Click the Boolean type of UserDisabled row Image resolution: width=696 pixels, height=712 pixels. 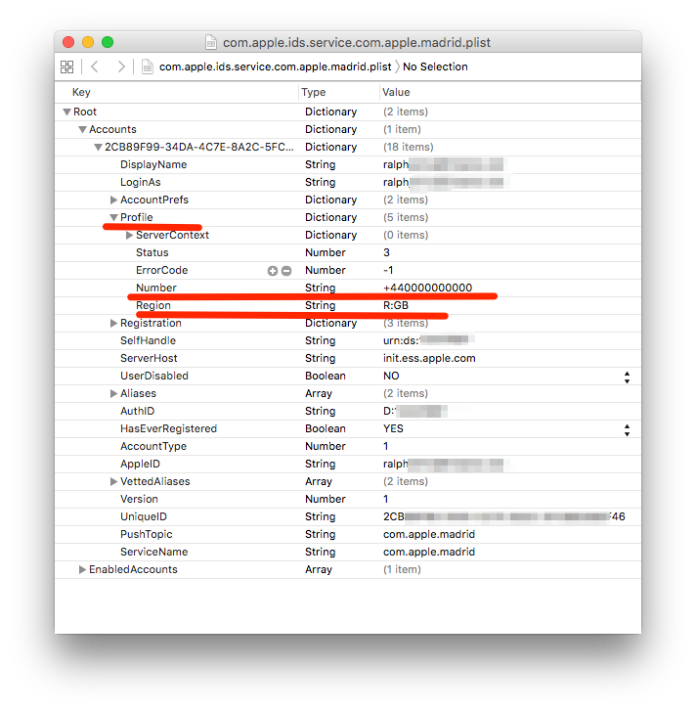tap(326, 376)
